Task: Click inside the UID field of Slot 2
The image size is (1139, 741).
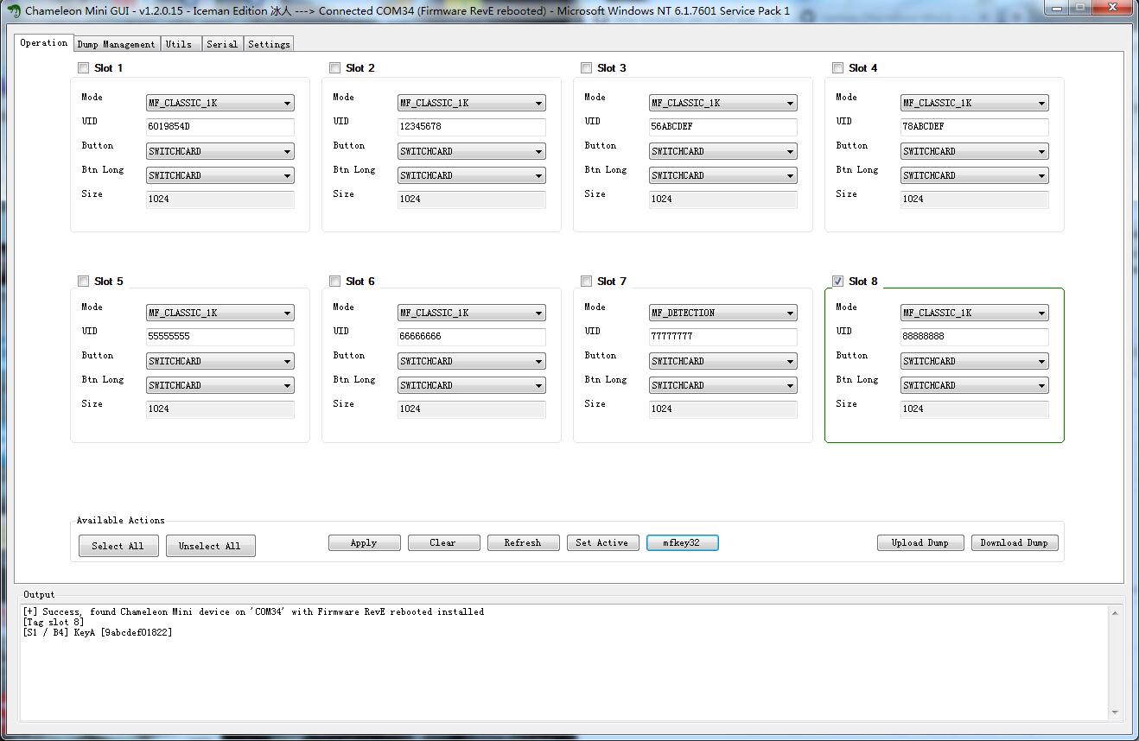Action: coord(471,126)
